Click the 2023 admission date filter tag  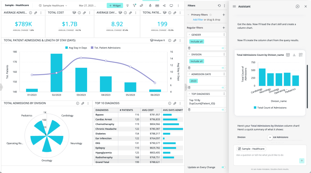point(193,81)
